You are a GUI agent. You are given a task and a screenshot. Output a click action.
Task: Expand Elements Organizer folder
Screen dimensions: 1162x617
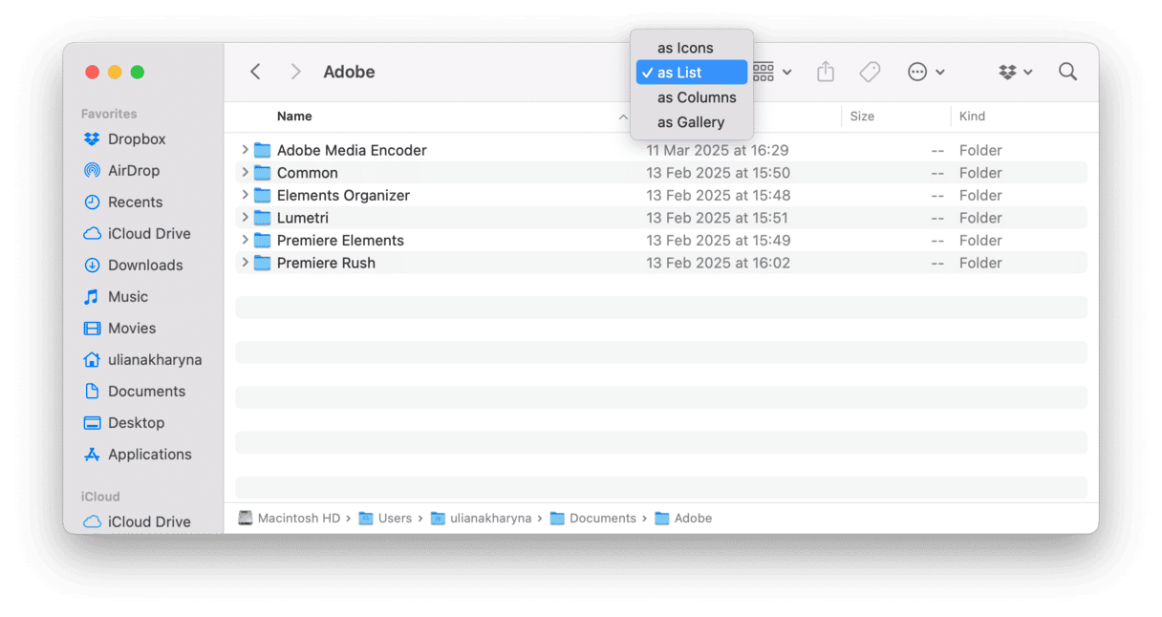(x=245, y=195)
